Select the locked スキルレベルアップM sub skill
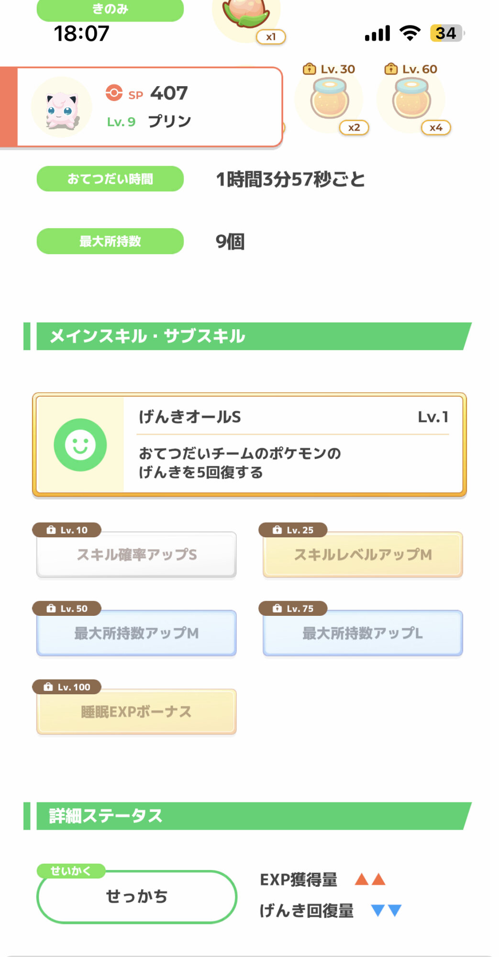The height and width of the screenshot is (957, 499). coord(363,555)
